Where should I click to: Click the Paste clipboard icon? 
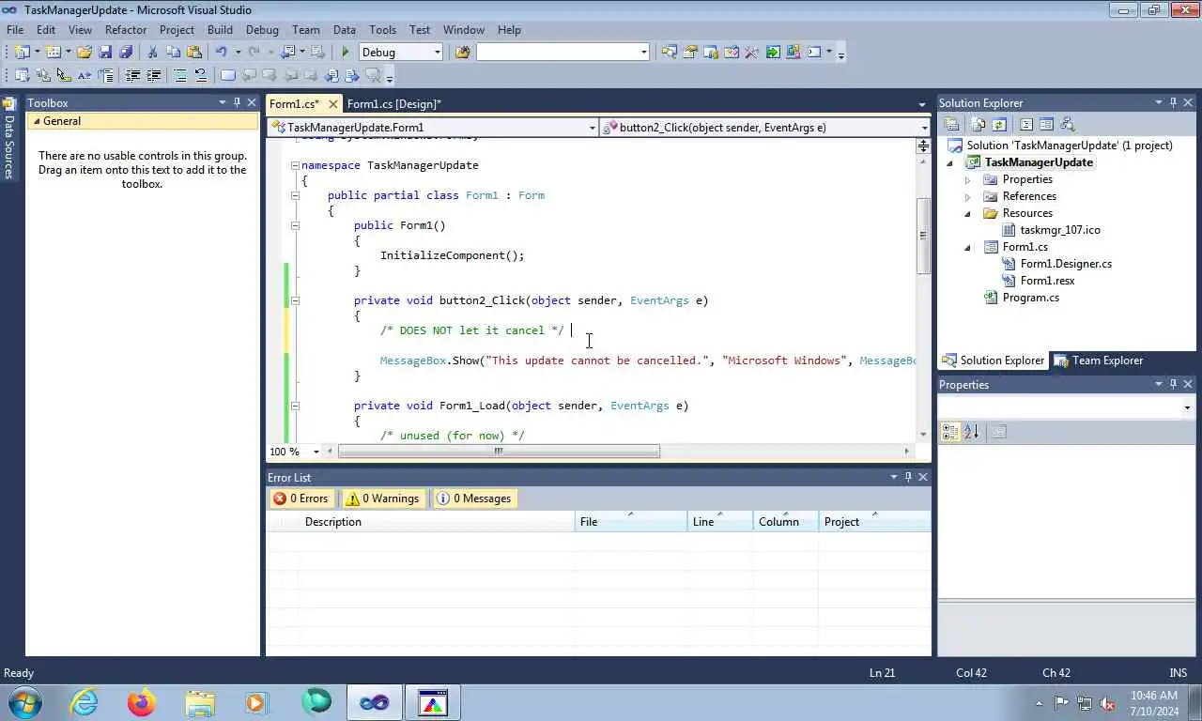click(194, 53)
